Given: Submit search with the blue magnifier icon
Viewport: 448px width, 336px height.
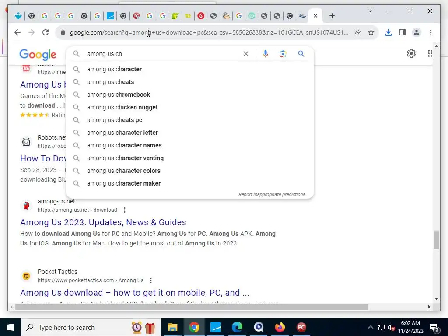Looking at the screenshot, I should coord(301,54).
